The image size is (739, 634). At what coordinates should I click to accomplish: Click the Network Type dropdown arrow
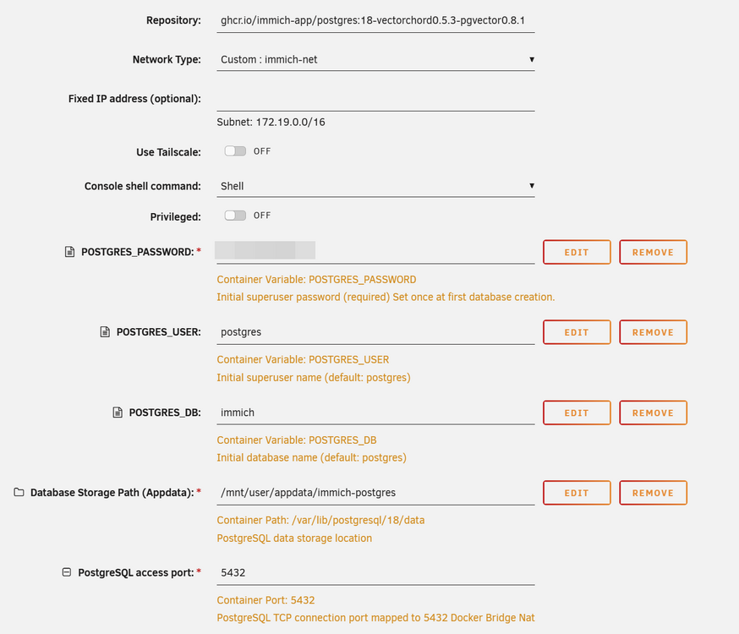pos(532,60)
